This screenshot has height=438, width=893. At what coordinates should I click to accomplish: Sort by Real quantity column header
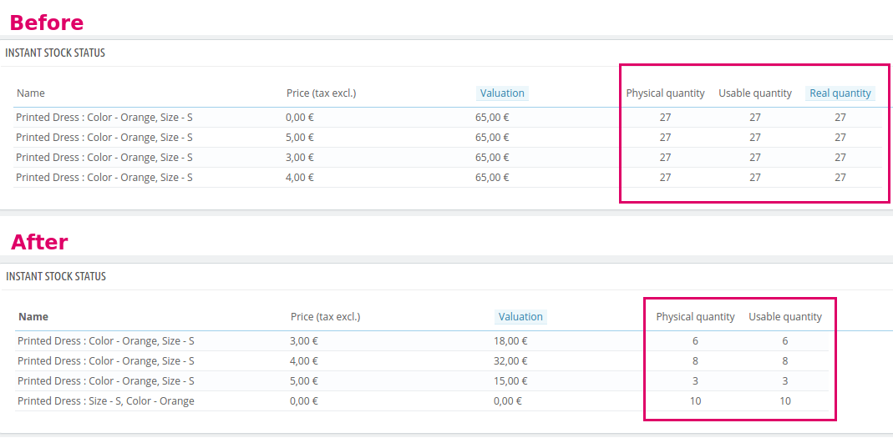(840, 93)
